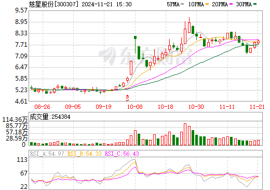The height and width of the screenshot is (190, 270).
Task: Select the 30PMA green legend swatch
Action: (255, 4)
